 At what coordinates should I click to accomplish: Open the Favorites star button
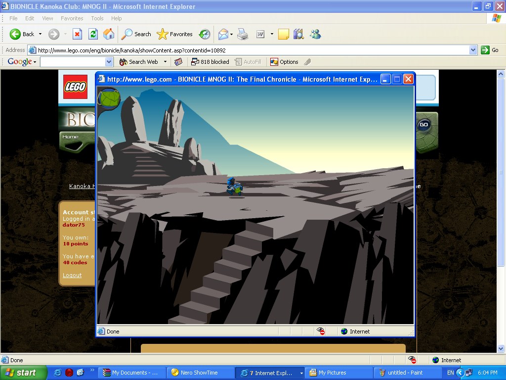(174, 34)
